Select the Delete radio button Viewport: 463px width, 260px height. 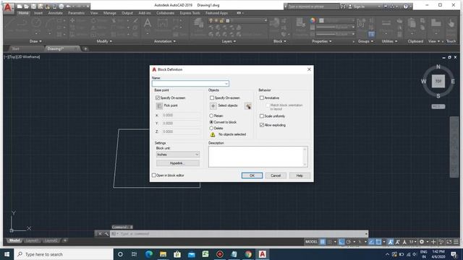click(211, 129)
